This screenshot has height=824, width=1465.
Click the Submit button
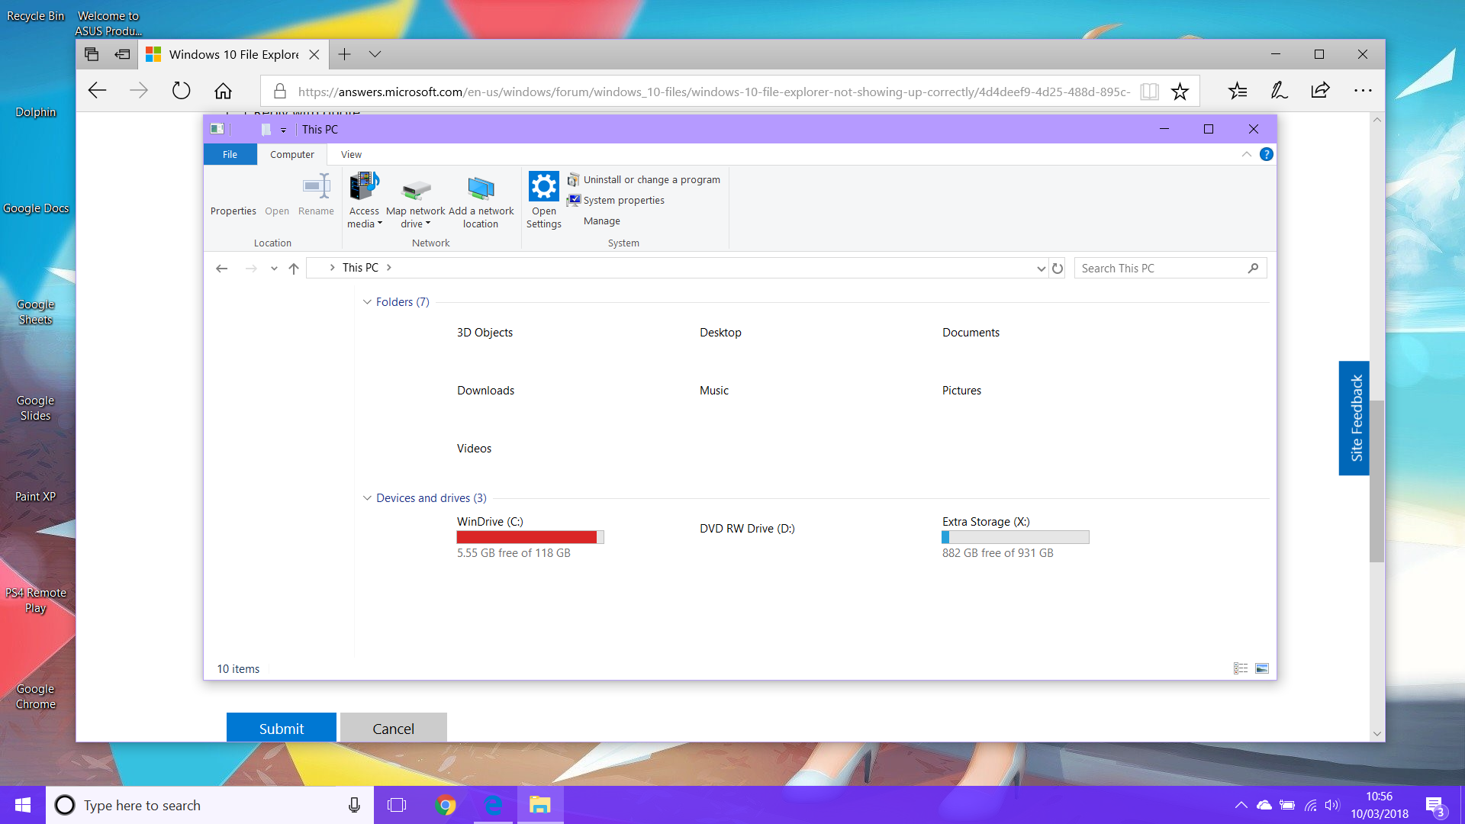click(x=281, y=728)
